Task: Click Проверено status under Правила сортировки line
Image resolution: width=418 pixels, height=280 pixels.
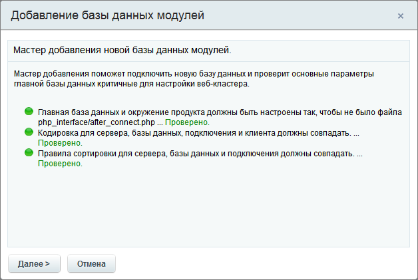Action: point(60,164)
